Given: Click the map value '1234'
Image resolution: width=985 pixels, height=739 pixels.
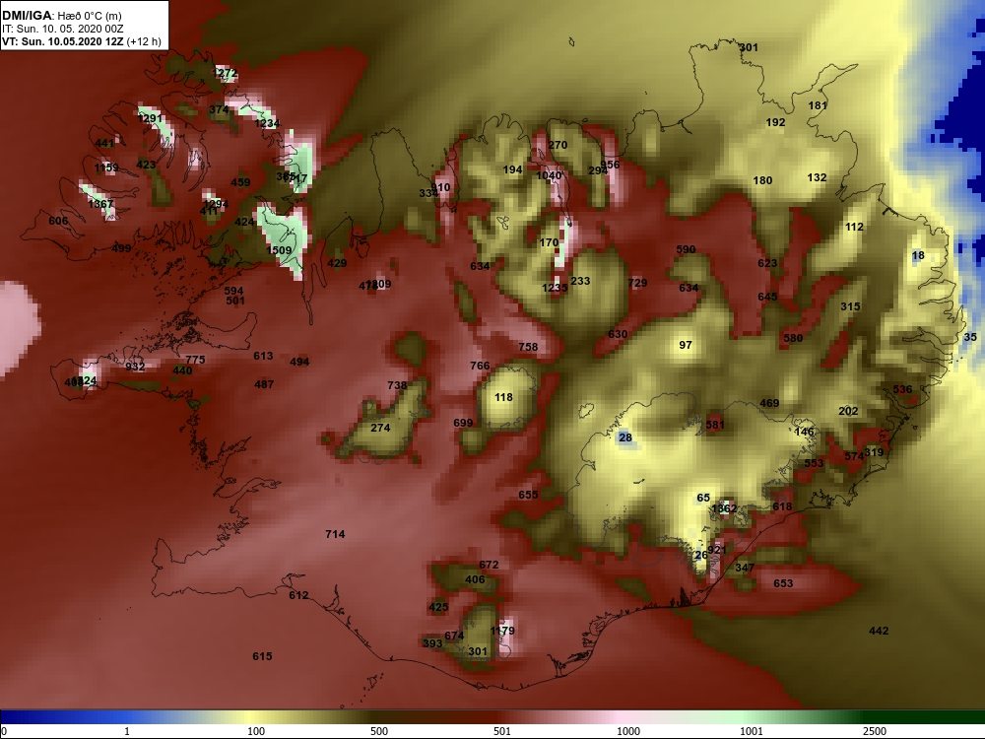Looking at the screenshot, I should click(x=267, y=123).
